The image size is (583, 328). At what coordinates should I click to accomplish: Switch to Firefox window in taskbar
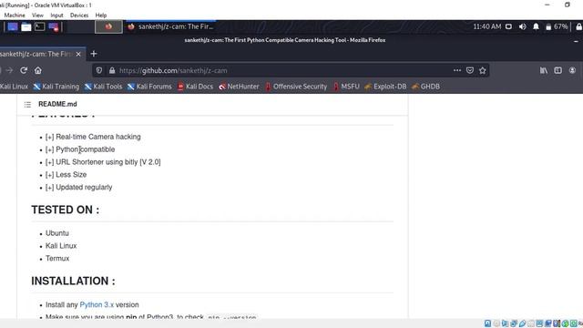pos(170,26)
